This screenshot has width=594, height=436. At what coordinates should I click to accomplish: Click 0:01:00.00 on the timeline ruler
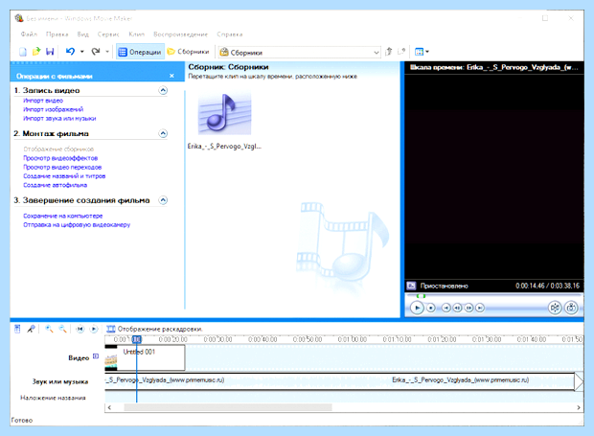tap(353, 339)
